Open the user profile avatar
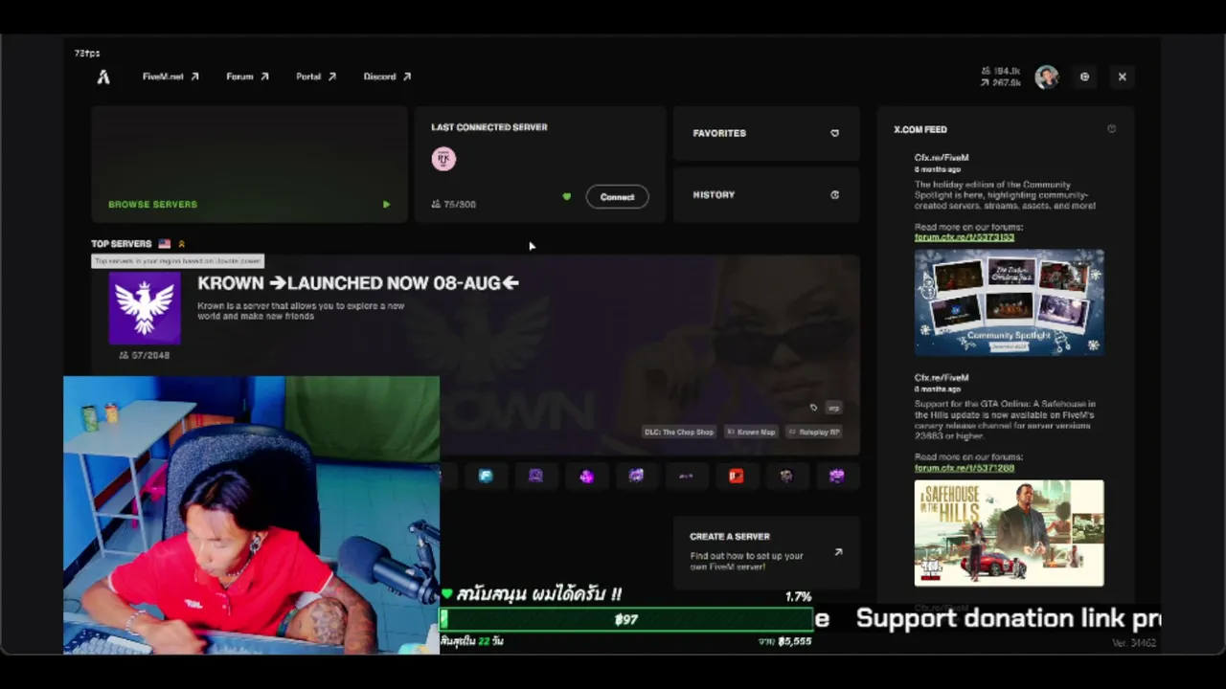Image resolution: width=1226 pixels, height=689 pixels. pyautogui.click(x=1047, y=77)
